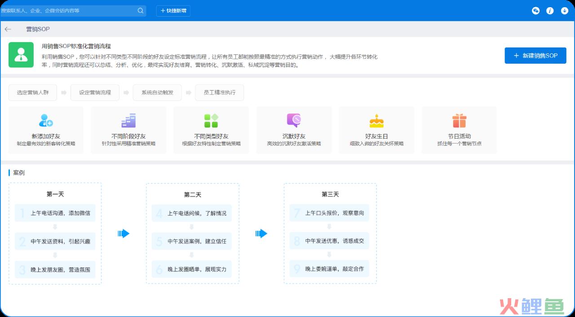This screenshot has height=317, width=575.
Task: Click the 营销SOP page title
Action: (38, 29)
